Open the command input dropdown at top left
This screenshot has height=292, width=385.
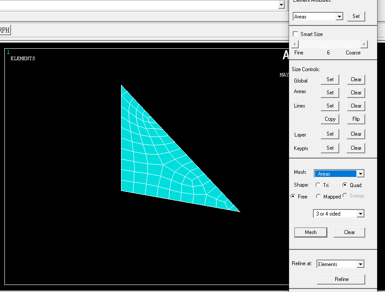tap(282, 5)
